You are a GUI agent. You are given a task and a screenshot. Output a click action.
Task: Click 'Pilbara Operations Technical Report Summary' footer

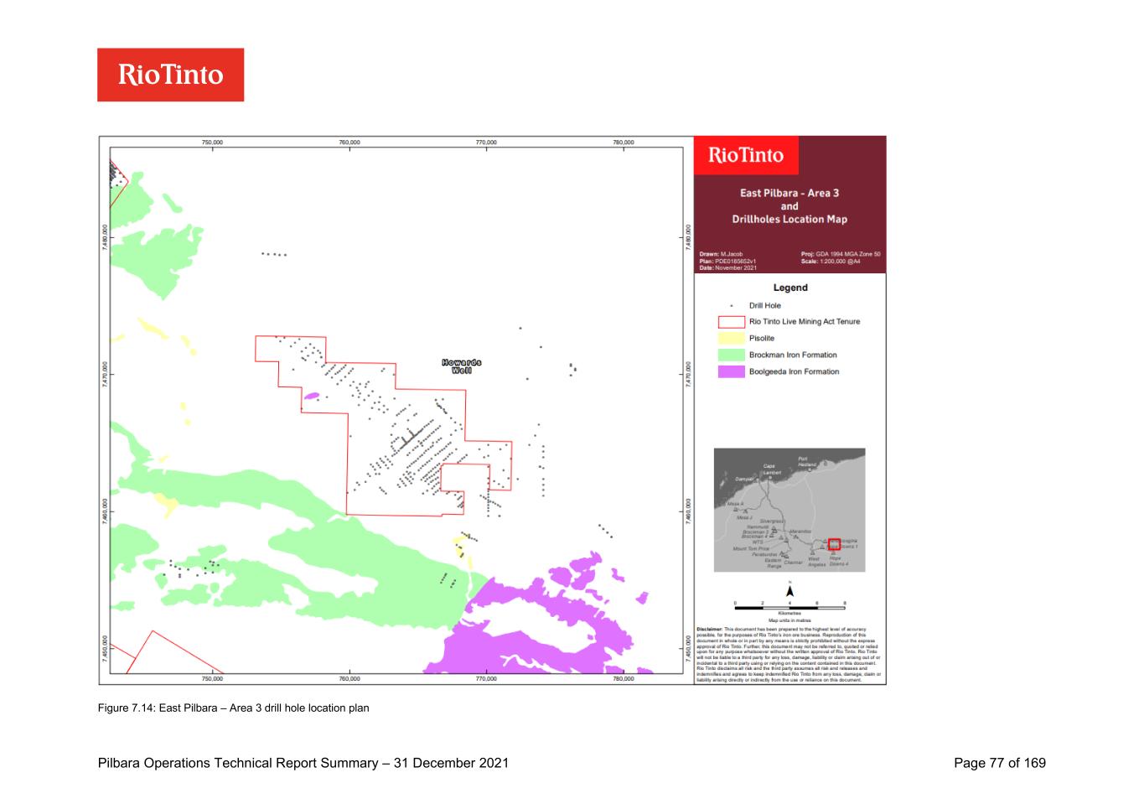pyautogui.click(x=238, y=763)
